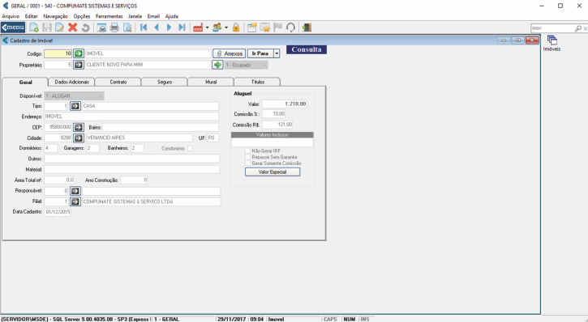Image resolution: width=588 pixels, height=322 pixels.
Task: Click the toolbar search box
Action: coord(553,28)
